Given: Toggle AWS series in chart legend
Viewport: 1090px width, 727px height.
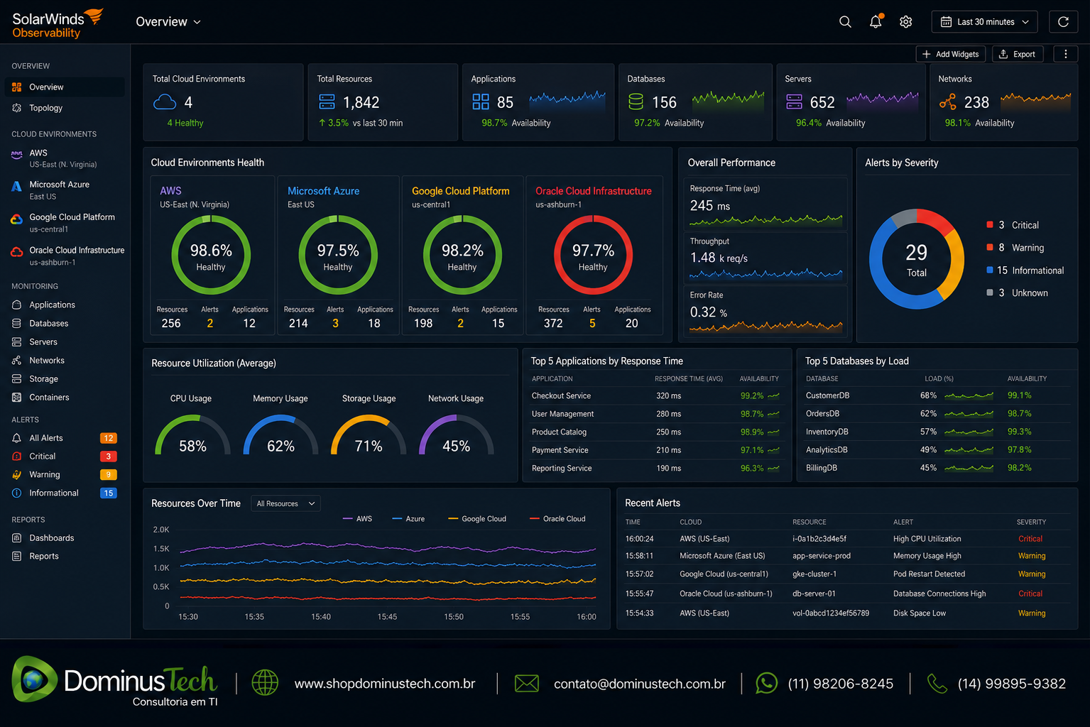Looking at the screenshot, I should (x=357, y=519).
